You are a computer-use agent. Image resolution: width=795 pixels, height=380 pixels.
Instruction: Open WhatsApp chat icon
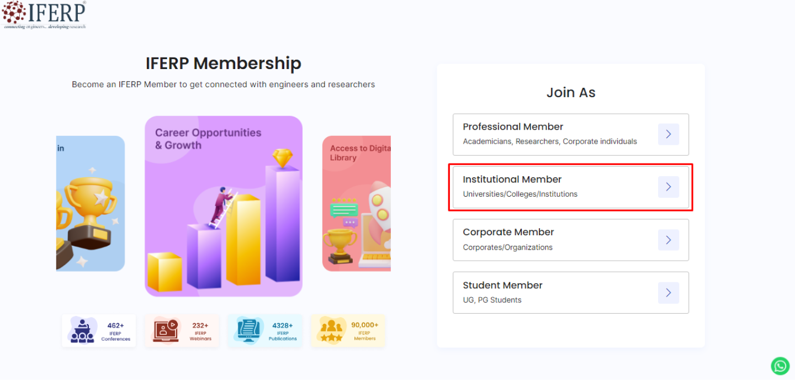780,366
